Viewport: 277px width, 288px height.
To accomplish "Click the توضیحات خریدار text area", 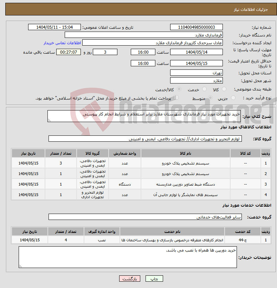I will [x=128, y=257].
